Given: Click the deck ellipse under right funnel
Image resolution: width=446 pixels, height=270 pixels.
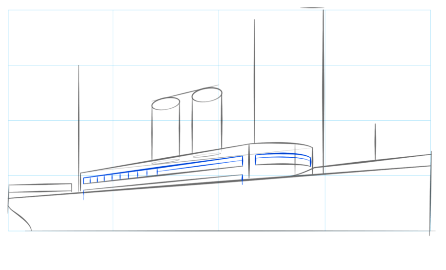Looking at the screenshot, I should pyautogui.click(x=206, y=155).
